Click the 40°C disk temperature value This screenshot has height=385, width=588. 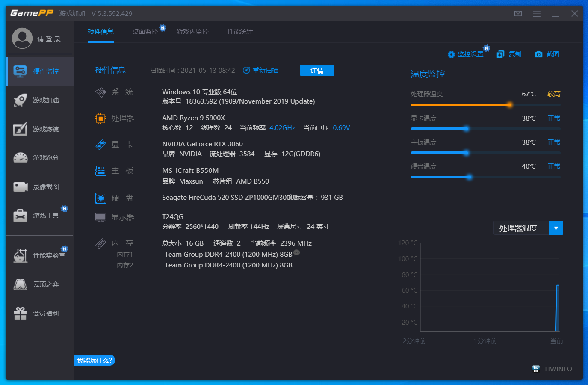tap(529, 166)
